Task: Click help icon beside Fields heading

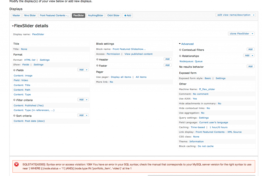Action: pyautogui.click(x=14, y=70)
